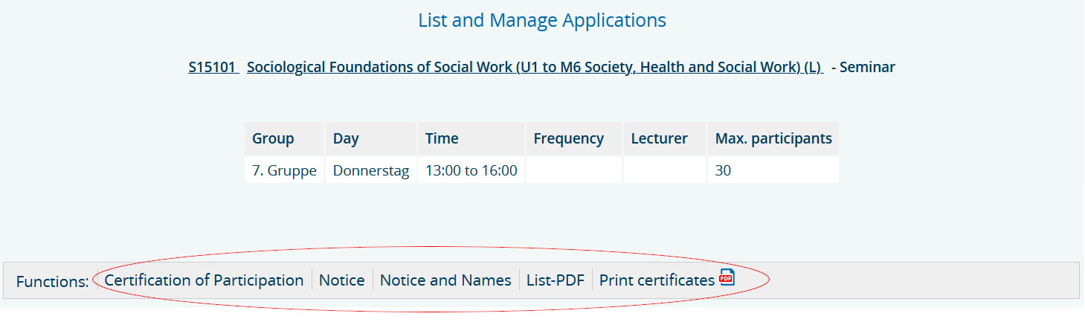
Task: Generate the List-PDF
Action: pyautogui.click(x=556, y=280)
